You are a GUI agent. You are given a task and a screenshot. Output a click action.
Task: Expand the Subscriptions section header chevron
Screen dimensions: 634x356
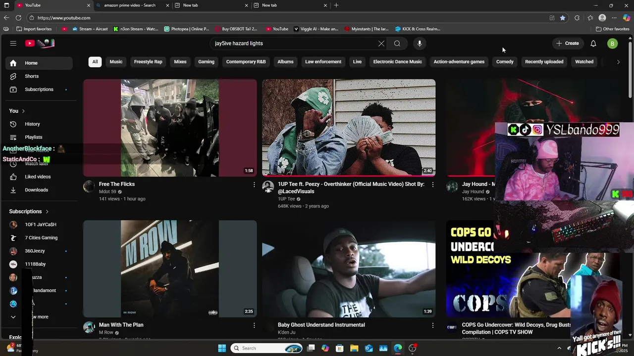click(x=47, y=212)
